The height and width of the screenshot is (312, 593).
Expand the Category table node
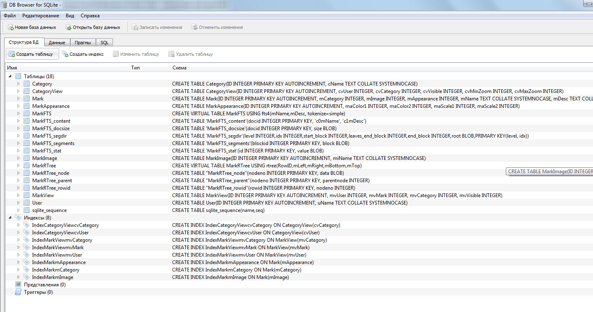[x=18, y=84]
